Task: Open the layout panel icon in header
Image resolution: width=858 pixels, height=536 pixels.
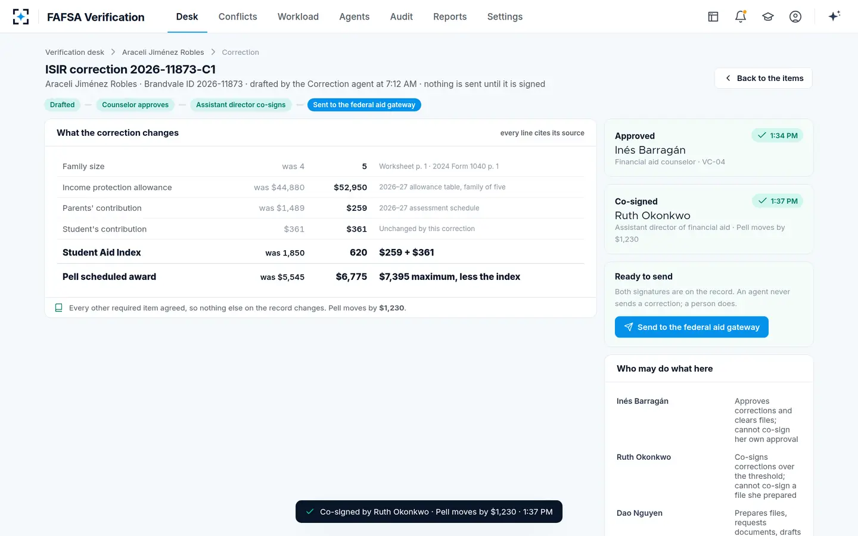Action: 713,17
